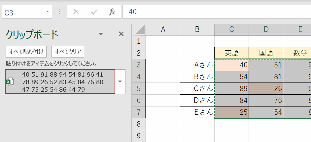Paste the copied clipboard item 40 51 91
Viewport: 311px width, 142px height.
pos(63,82)
